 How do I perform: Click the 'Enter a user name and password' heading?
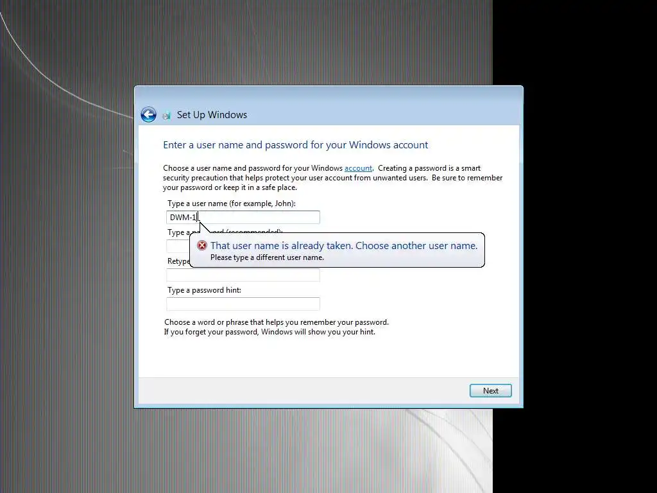click(x=295, y=145)
